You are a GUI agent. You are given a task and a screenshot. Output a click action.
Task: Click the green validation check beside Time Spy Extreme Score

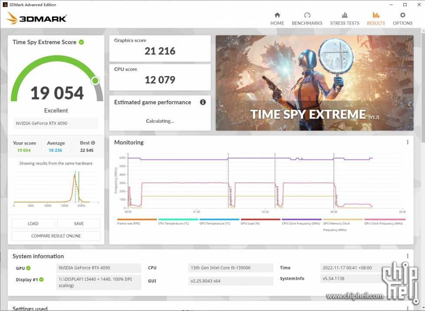tap(82, 42)
